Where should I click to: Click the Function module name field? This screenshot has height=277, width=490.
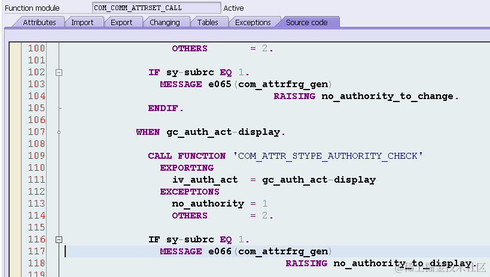pyautogui.click(x=157, y=8)
